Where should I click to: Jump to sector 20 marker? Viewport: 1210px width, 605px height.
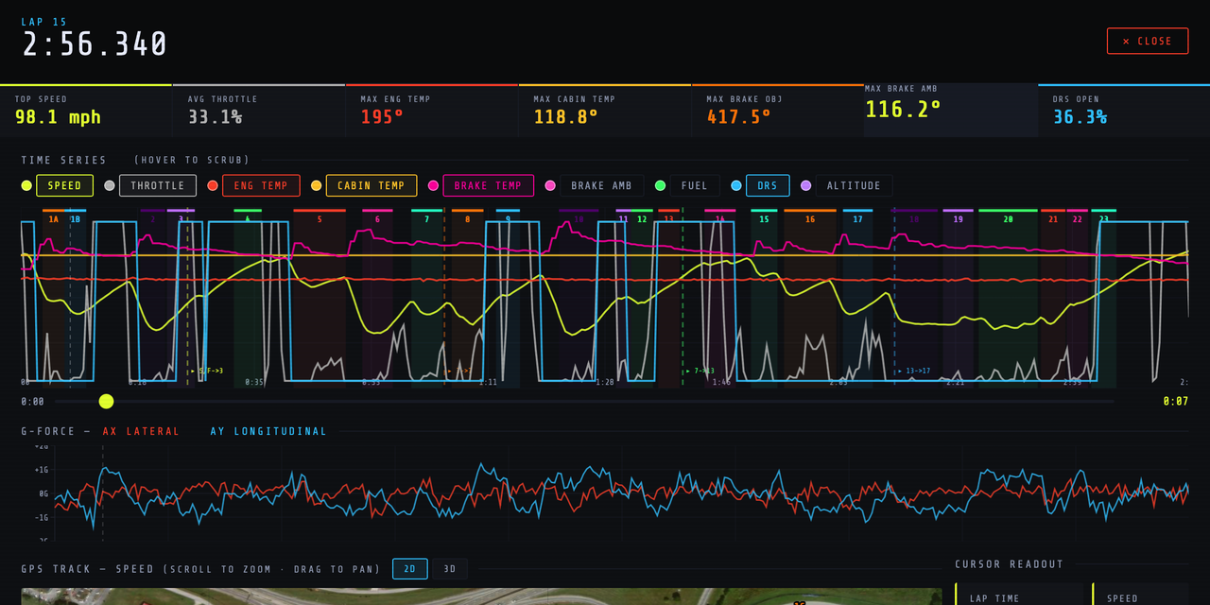1008,218
